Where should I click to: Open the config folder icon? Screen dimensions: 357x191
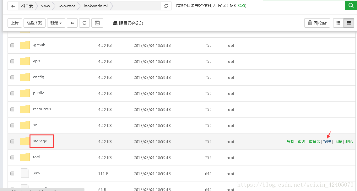pyautogui.click(x=24, y=77)
